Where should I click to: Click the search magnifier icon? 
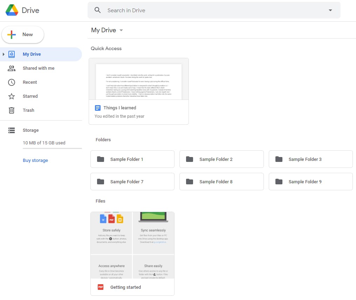tap(97, 10)
